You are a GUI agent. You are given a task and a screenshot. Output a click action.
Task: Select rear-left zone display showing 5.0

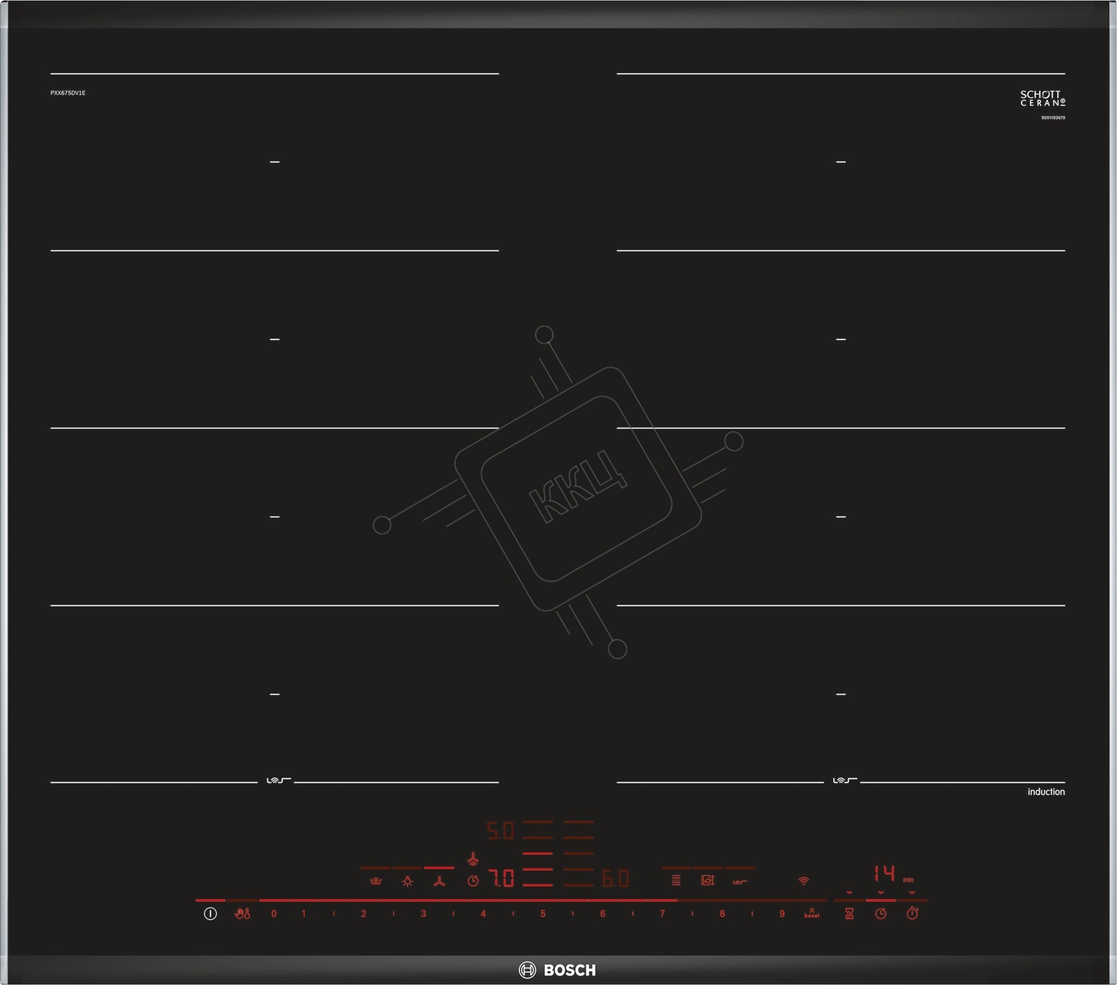pyautogui.click(x=500, y=831)
